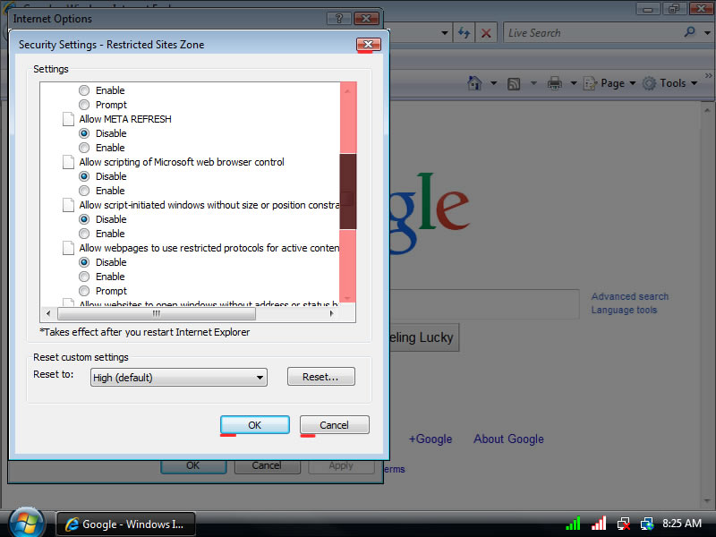Screen dimensions: 716x537
Task: Select Enable for scripting of web browser control
Action: 84,191
